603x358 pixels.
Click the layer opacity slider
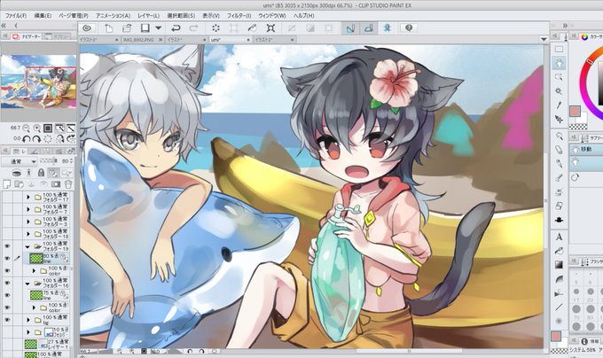tap(50, 161)
